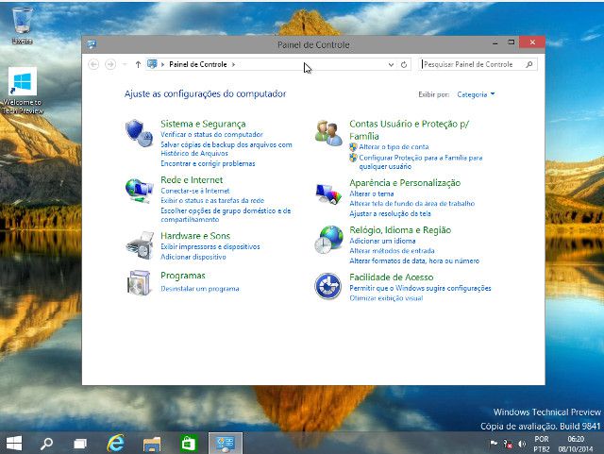Click Configurar Proteção para a Família link

pyautogui.click(x=420, y=161)
